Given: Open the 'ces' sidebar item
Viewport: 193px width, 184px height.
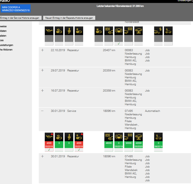Looking at the screenshot, I should point(2,40).
